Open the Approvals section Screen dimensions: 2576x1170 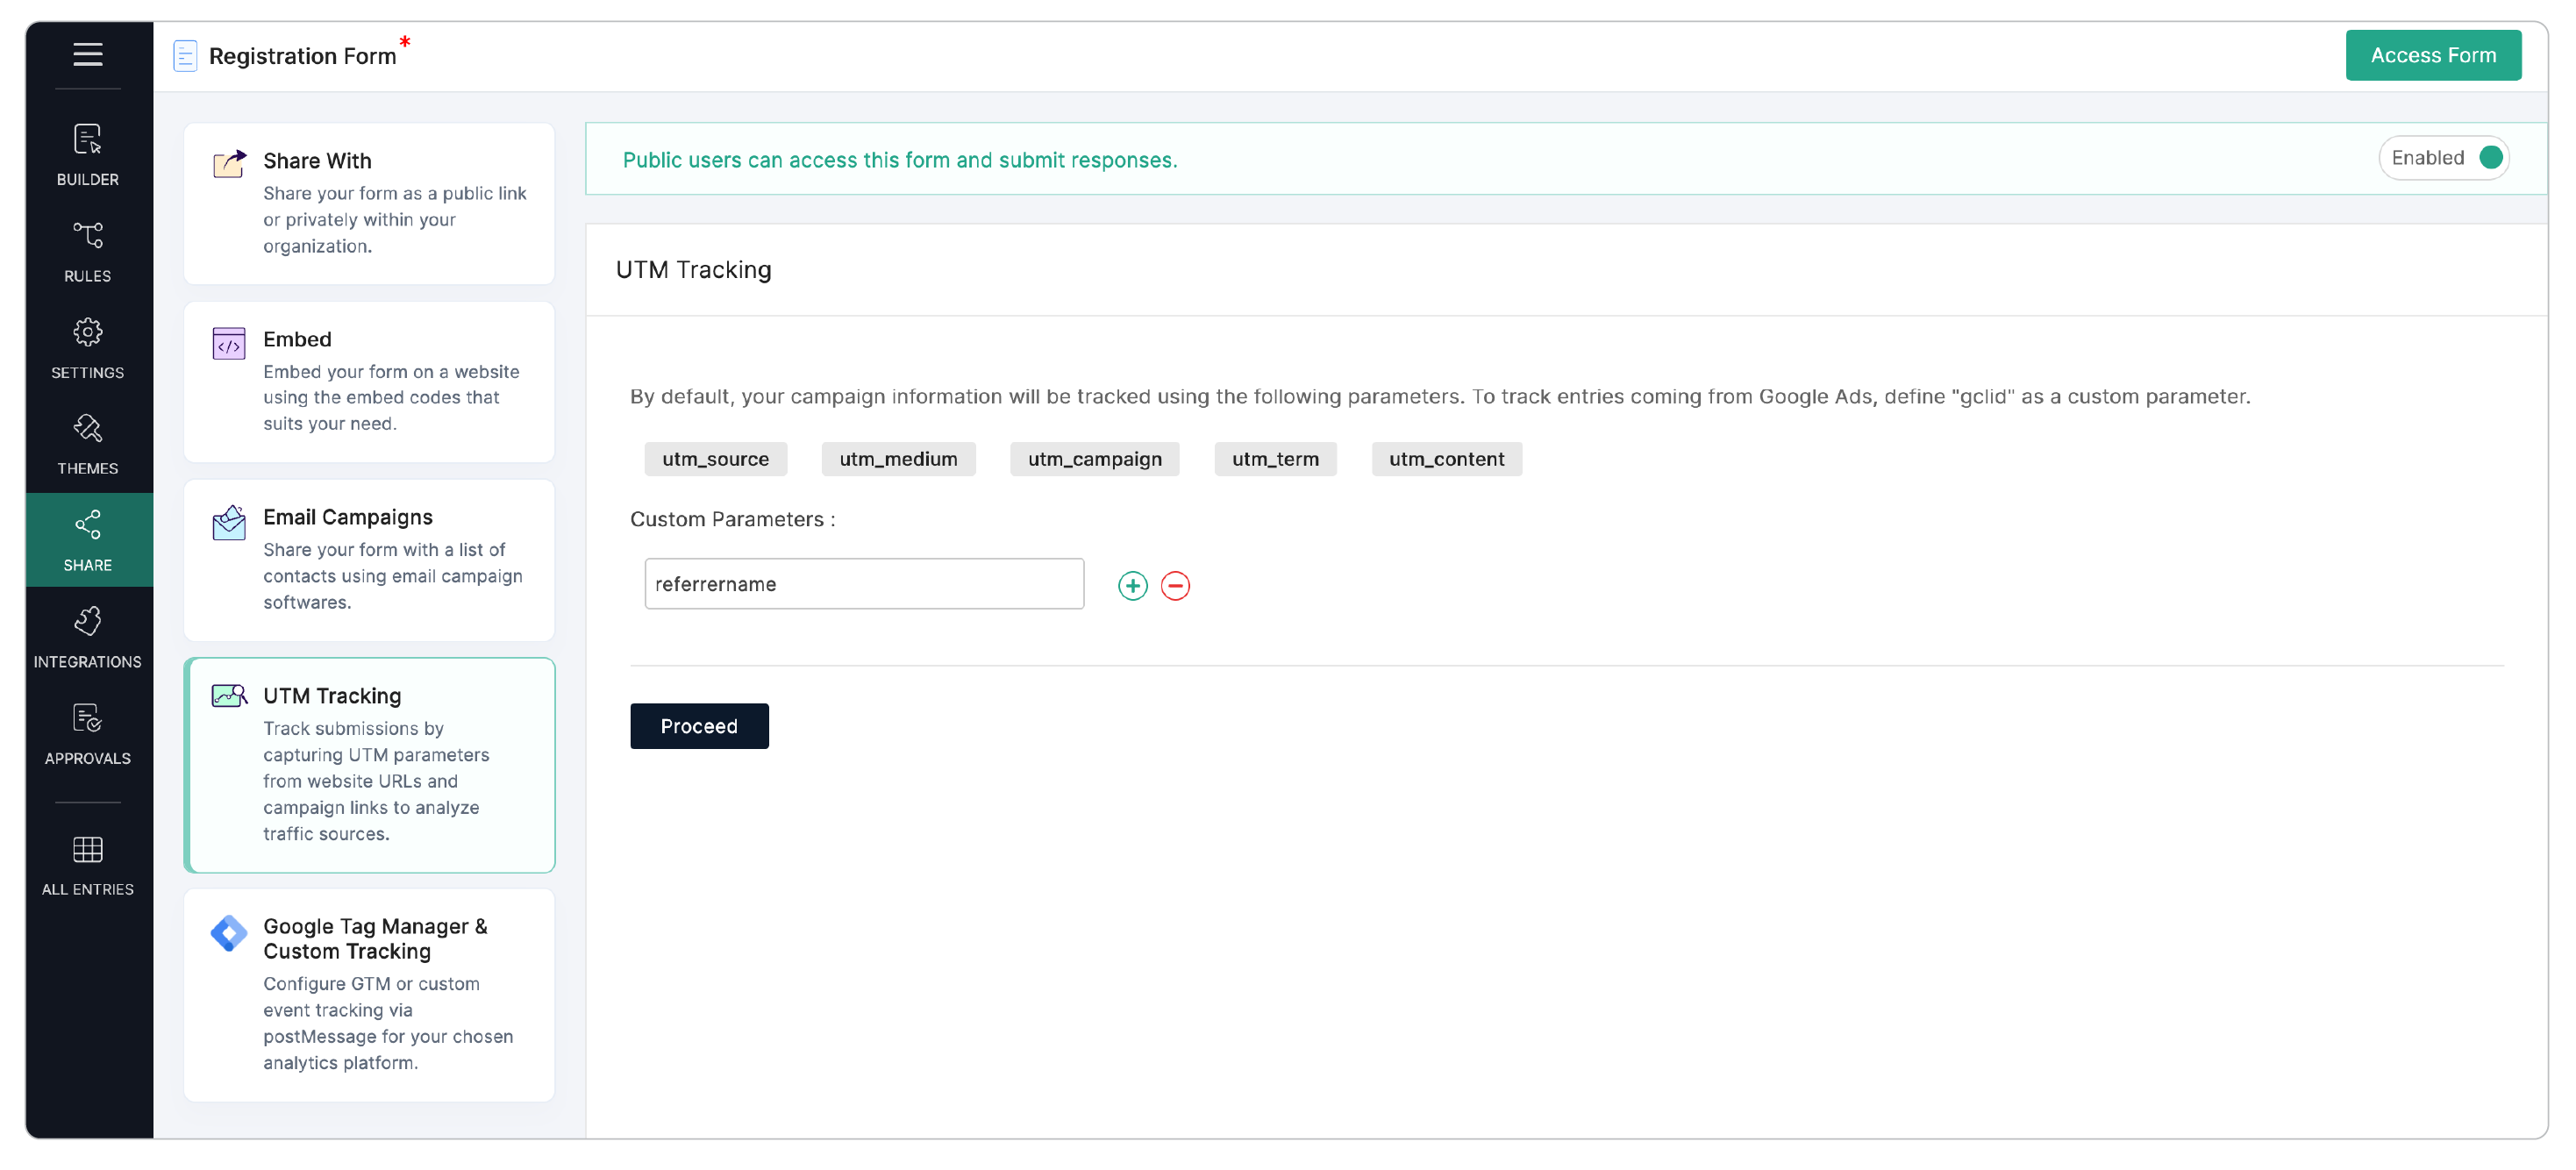pyautogui.click(x=87, y=732)
